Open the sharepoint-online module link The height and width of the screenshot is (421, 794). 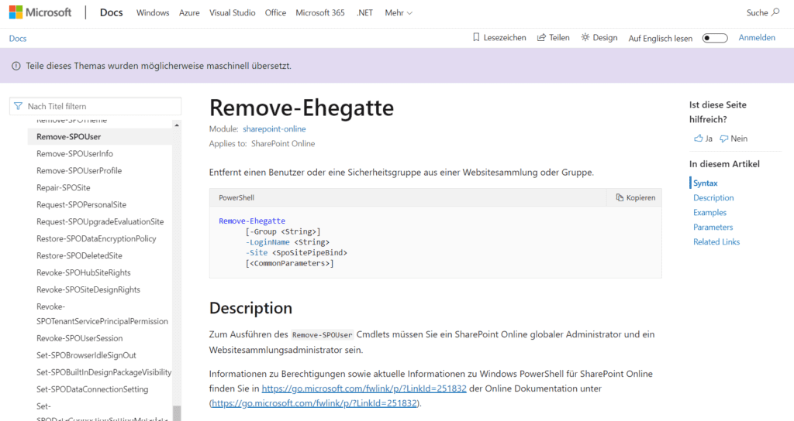274,129
